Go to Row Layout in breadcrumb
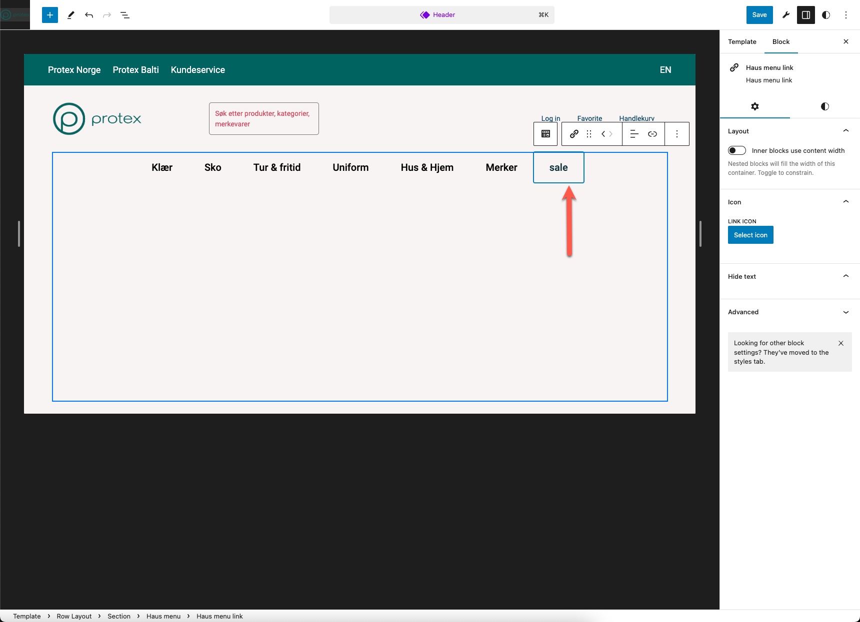 click(74, 616)
